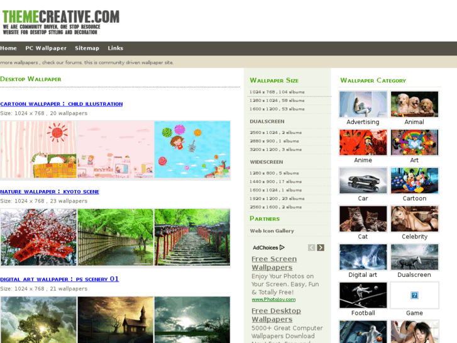View the cloudy lake scenery thumbnail
Screen dimensions: 457x343
click(x=192, y=320)
